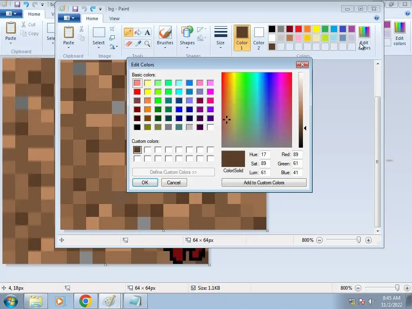Click the clock showing 8:45 AM
The height and width of the screenshot is (309, 412).
coord(391,298)
